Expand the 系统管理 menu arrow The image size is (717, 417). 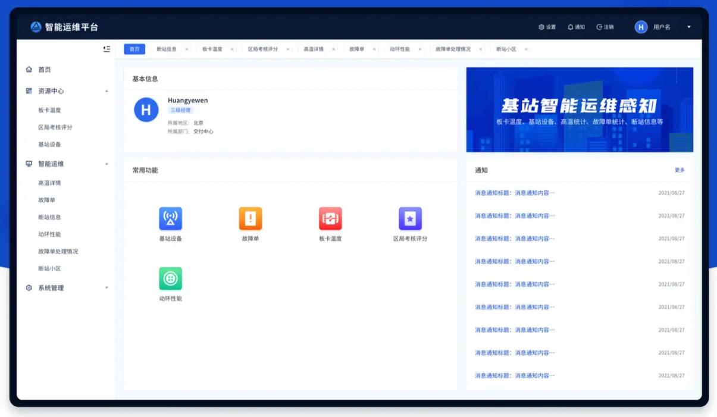click(x=107, y=288)
